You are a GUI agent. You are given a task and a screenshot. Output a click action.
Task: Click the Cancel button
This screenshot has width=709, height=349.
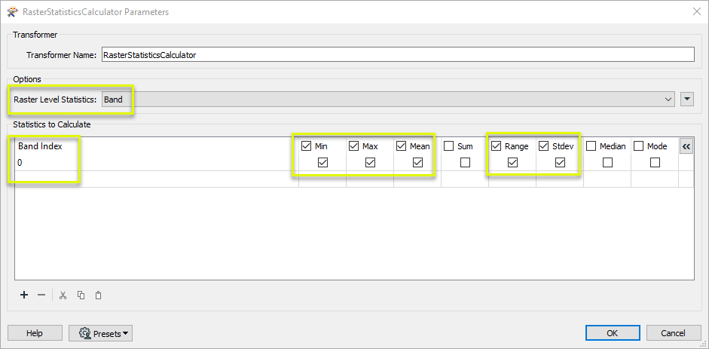tap(674, 333)
